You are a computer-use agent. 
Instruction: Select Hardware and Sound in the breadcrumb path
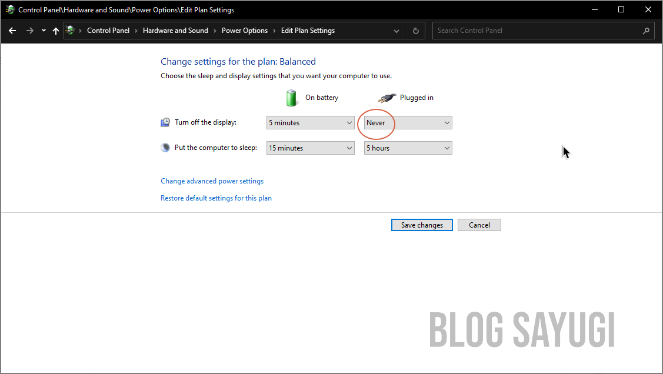[175, 30]
